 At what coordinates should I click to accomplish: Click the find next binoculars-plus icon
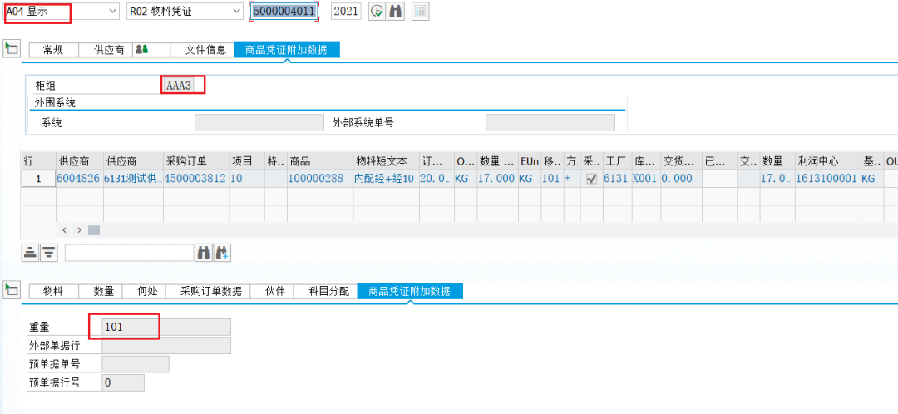pyautogui.click(x=222, y=253)
